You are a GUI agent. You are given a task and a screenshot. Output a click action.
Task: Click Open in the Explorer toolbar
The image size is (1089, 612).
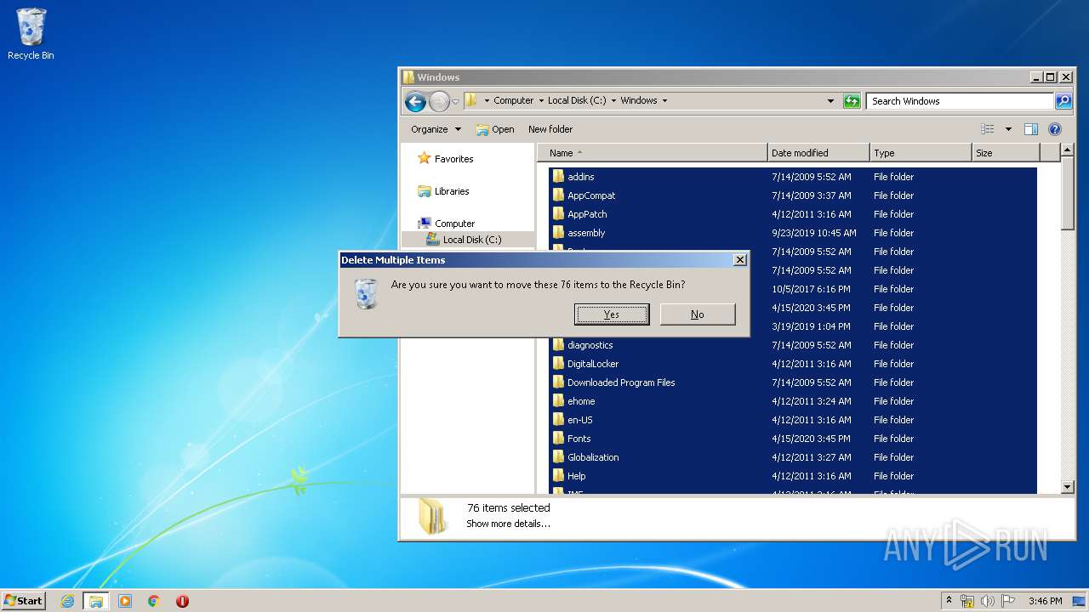(x=495, y=129)
